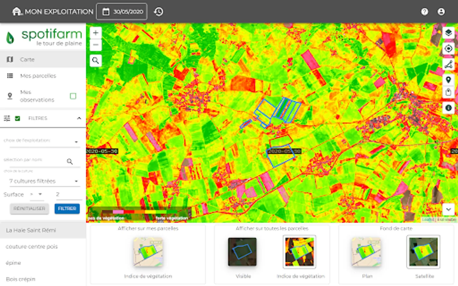
Task: Click the dark green swatch in vegetation legend
Action: [x=172, y=212]
